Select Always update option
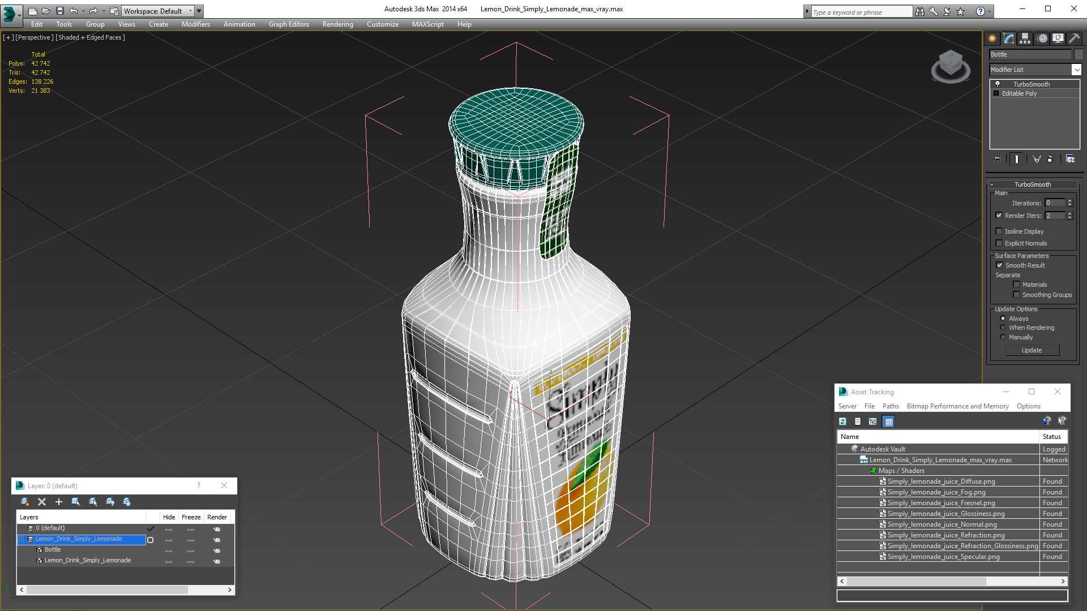Screen dimensions: 1087x611 point(1003,319)
